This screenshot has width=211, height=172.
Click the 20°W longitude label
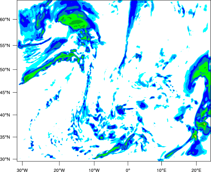click(59, 170)
